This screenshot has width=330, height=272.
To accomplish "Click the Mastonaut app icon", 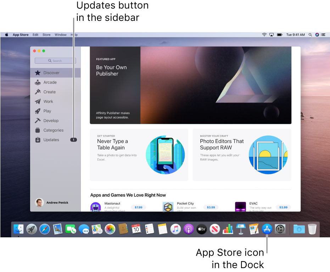I will pyautogui.click(x=96, y=207).
